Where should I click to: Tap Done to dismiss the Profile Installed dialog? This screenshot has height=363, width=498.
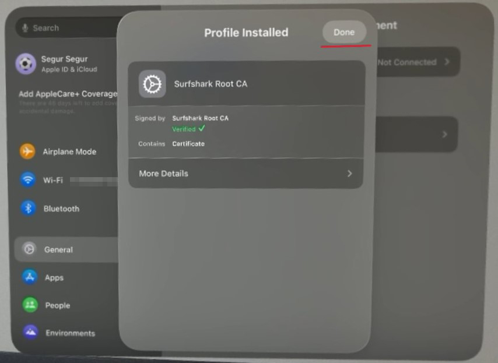pos(344,32)
